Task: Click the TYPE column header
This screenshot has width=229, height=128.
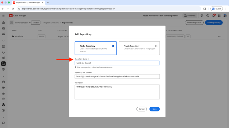Action: [x=40, y=30]
